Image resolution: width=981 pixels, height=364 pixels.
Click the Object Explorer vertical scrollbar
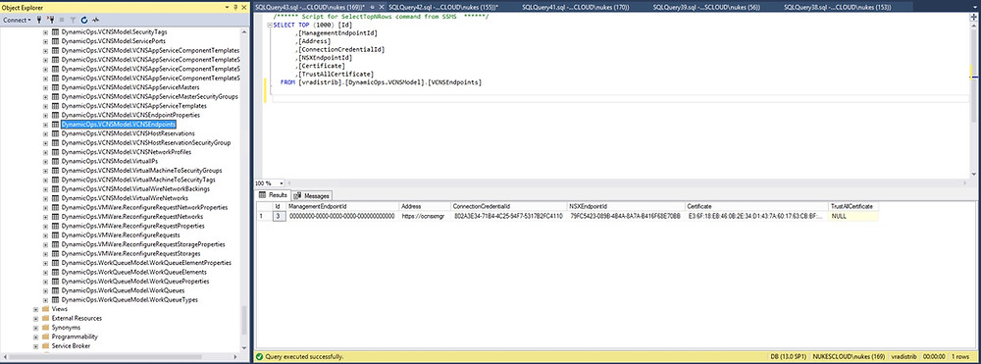(244, 187)
